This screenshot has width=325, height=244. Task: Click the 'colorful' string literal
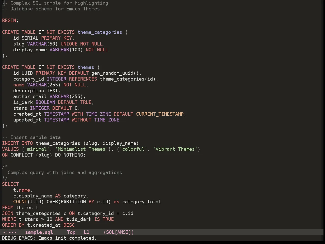pos(133,149)
